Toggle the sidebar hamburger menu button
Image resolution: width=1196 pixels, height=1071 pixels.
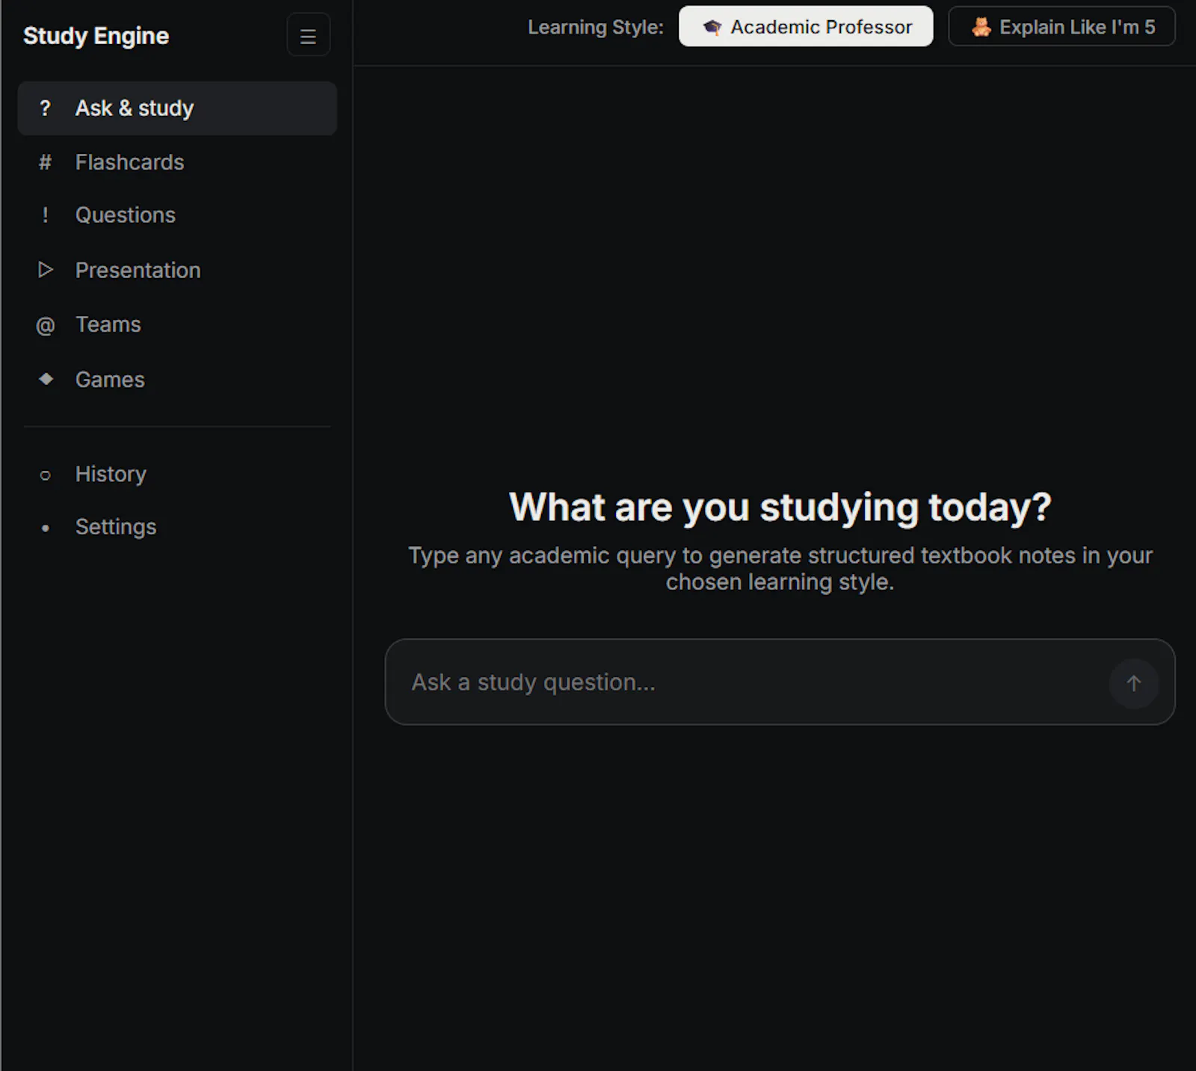[308, 35]
